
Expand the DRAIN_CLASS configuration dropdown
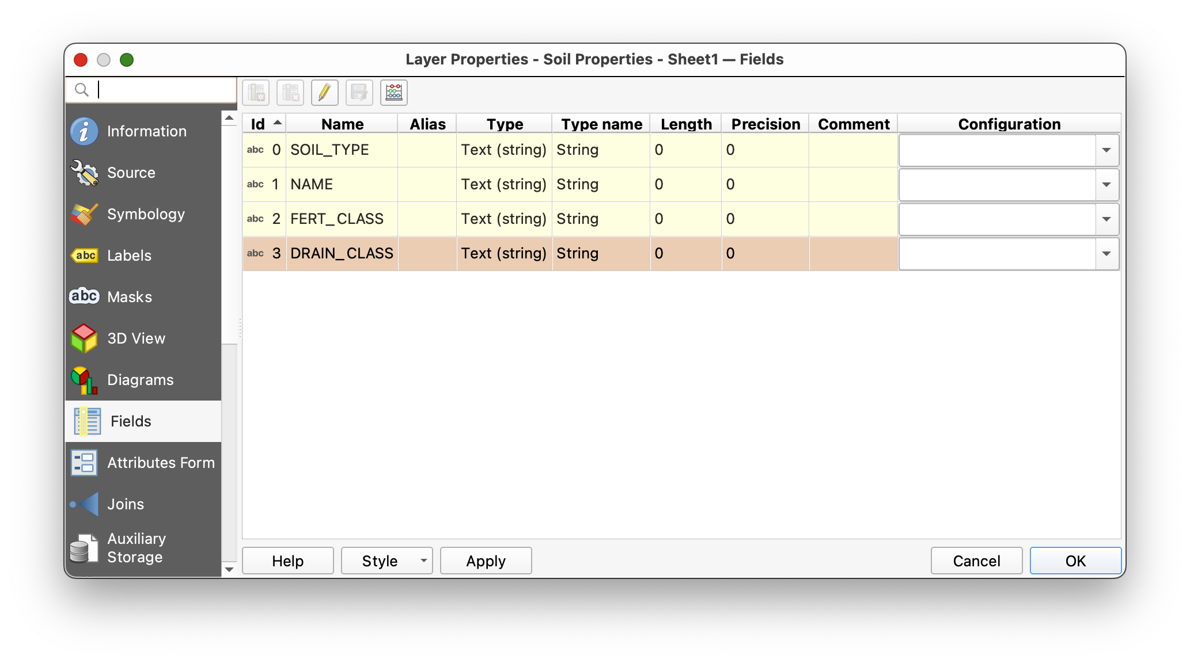click(x=1106, y=254)
